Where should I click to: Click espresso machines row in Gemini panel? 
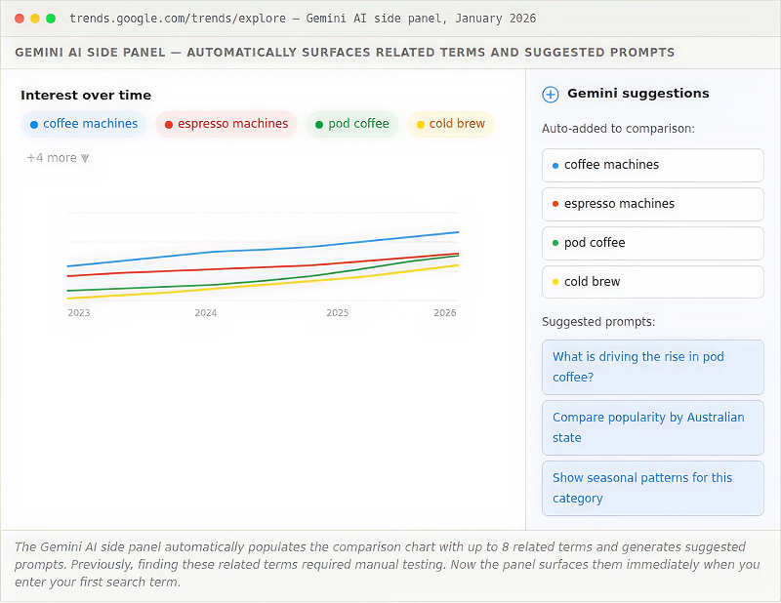[x=652, y=204]
